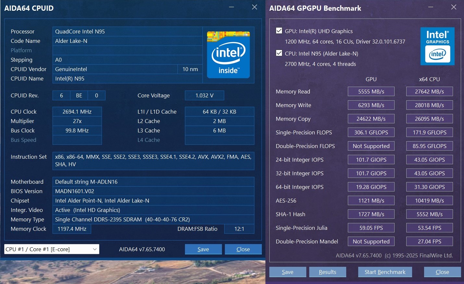Click the Intel inside logo in CPUID window
464x284 pixels.
pos(228,55)
